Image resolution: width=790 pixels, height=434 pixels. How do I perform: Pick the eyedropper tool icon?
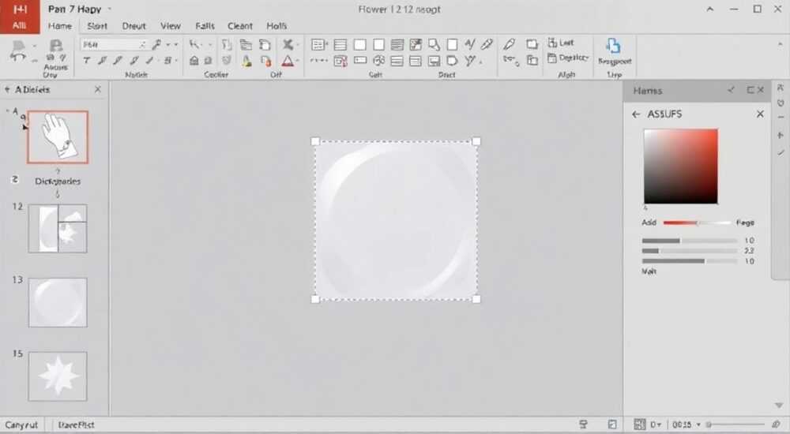point(487,44)
